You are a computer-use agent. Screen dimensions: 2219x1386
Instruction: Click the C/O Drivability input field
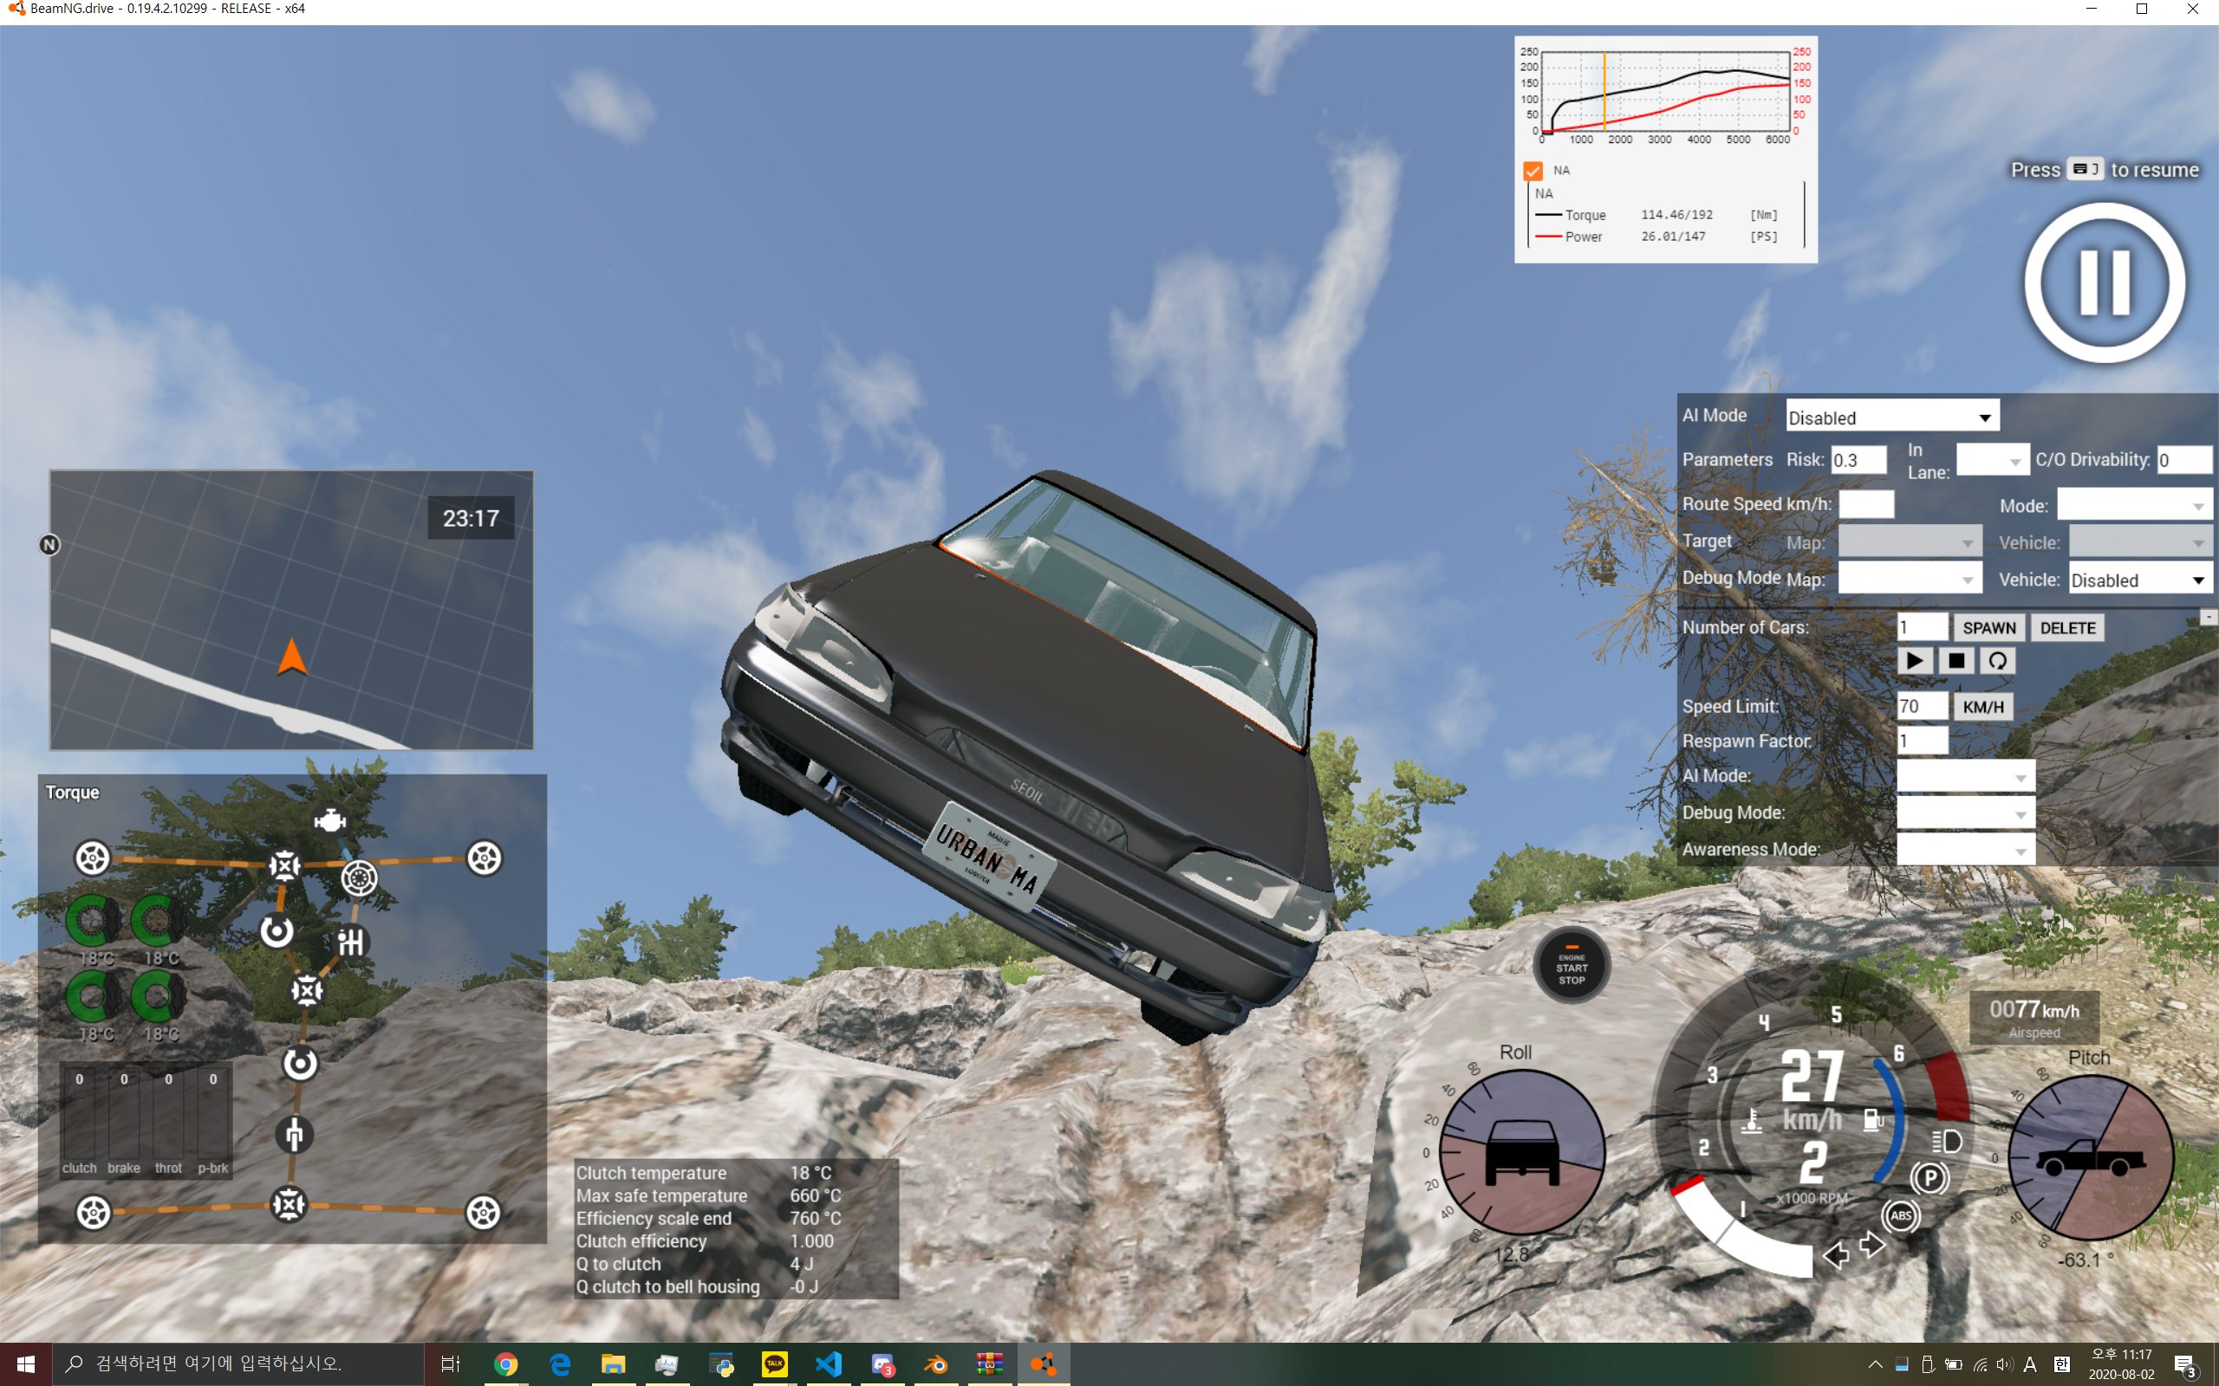point(2184,460)
